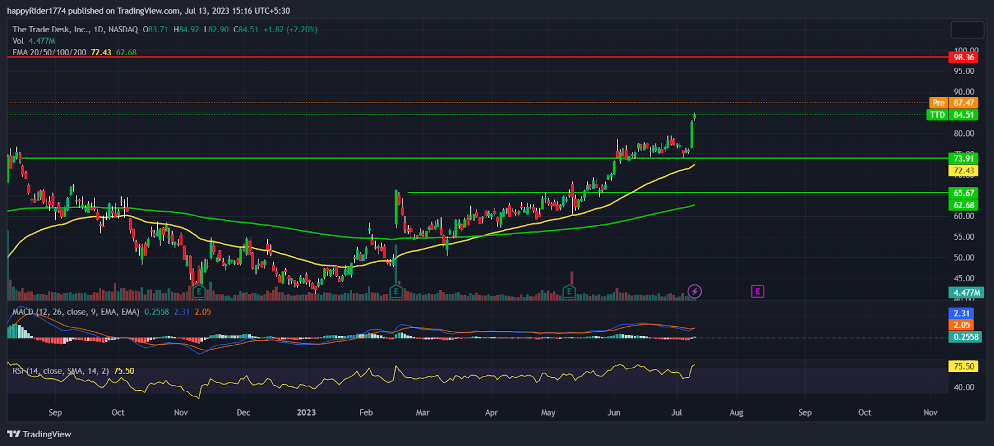Click the 90.00 price axis label
Viewport: 994px width, 446px height.
point(964,92)
